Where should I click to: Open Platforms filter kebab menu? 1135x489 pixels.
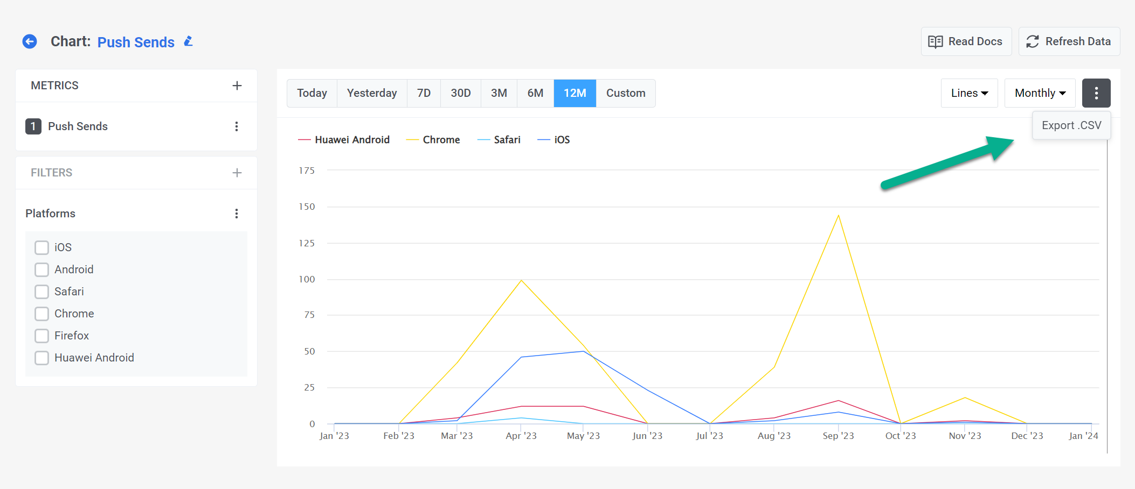(236, 214)
